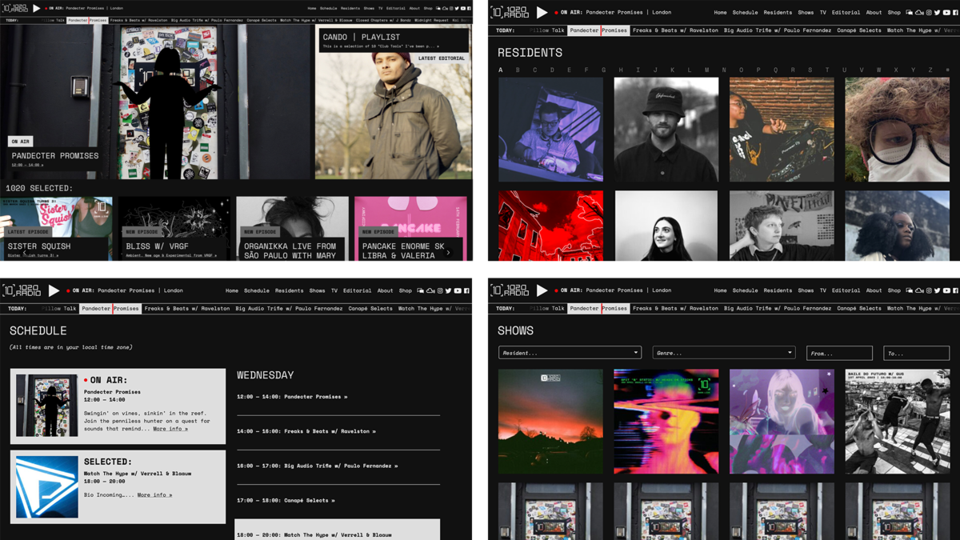Filter residents by the letter Z
Screen dimensions: 960x540
click(930, 70)
